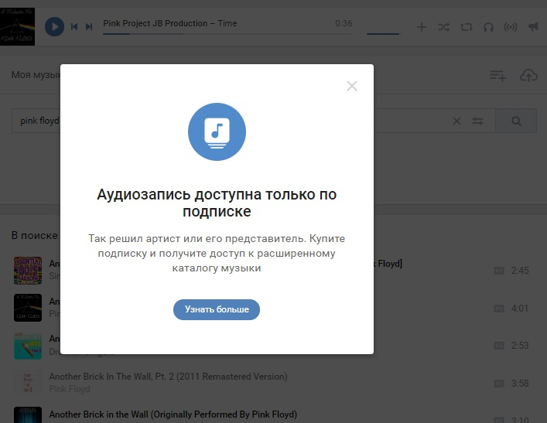547x423 pixels.
Task: Close the subscription dialog
Action: [x=351, y=86]
